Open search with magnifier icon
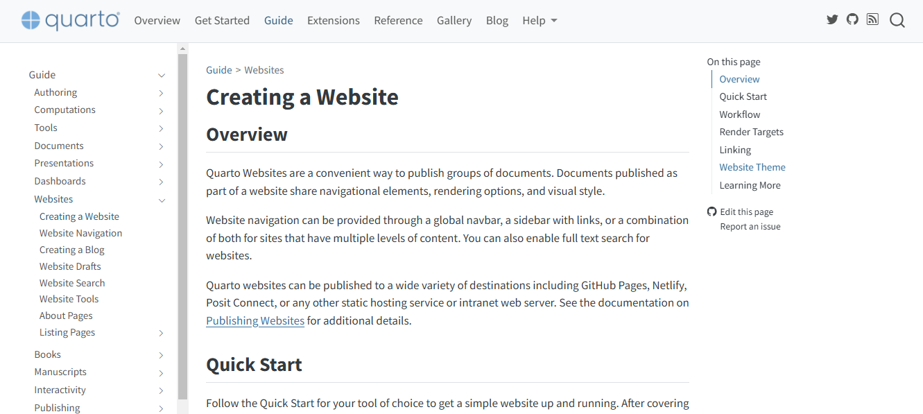Screen dimensions: 923x414 (897, 20)
